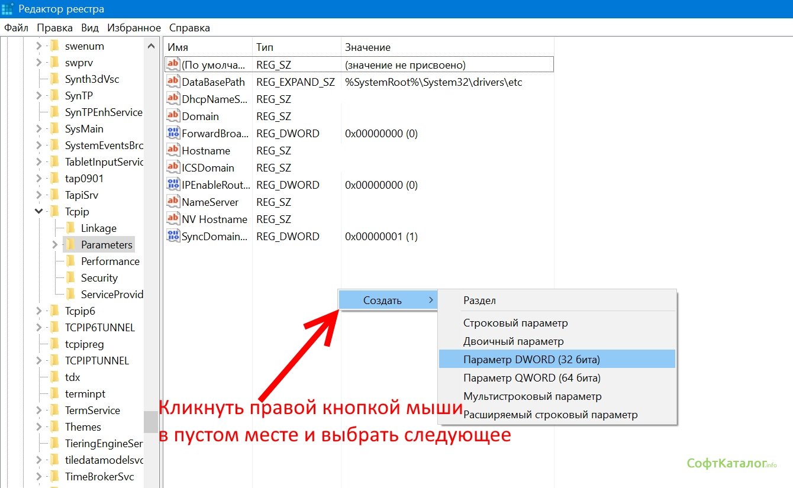Image resolution: width=793 pixels, height=488 pixels.
Task: Click the ICSDomain string value icon
Action: (173, 167)
